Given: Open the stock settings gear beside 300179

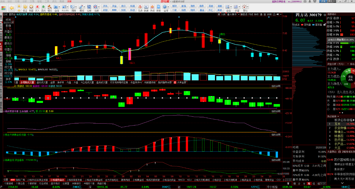Looking at the screenshot, I should pyautogui.click(x=325, y=15).
